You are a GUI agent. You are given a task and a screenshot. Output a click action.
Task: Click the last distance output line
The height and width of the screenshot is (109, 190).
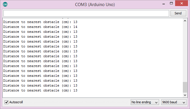click(x=40, y=90)
